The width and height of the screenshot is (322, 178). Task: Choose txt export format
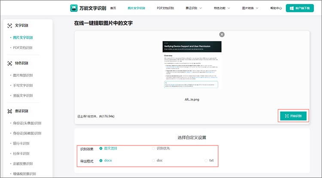tap(209, 160)
